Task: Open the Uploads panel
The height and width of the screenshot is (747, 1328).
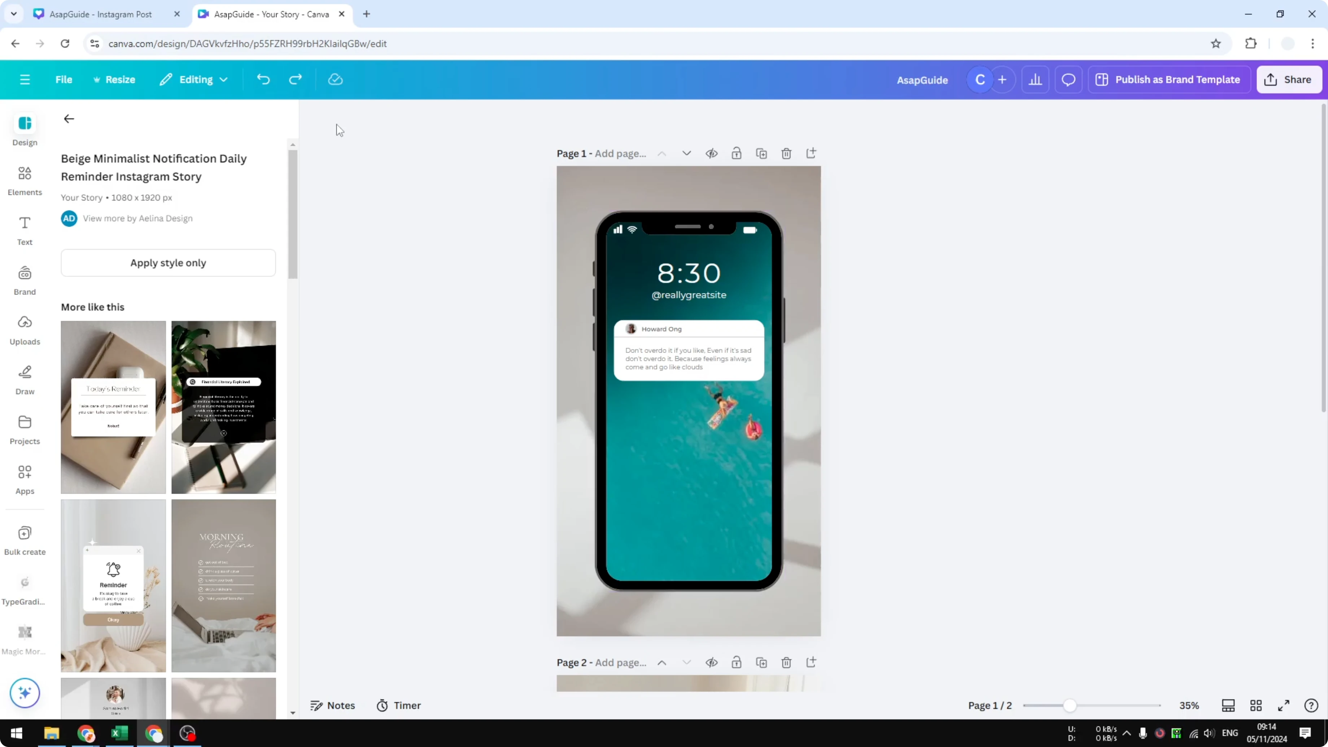Action: (x=25, y=330)
